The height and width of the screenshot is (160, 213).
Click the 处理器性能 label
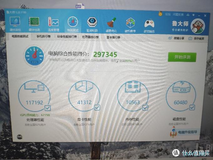pyautogui.click(x=35, y=120)
